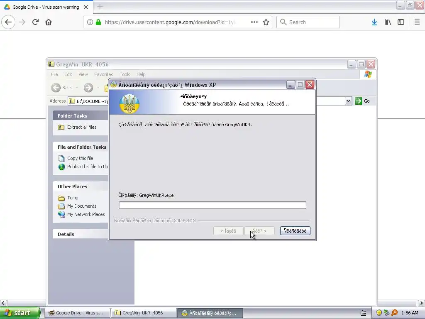The height and width of the screenshot is (319, 425).
Task: Click the green padlock security icon
Action: pos(98,22)
